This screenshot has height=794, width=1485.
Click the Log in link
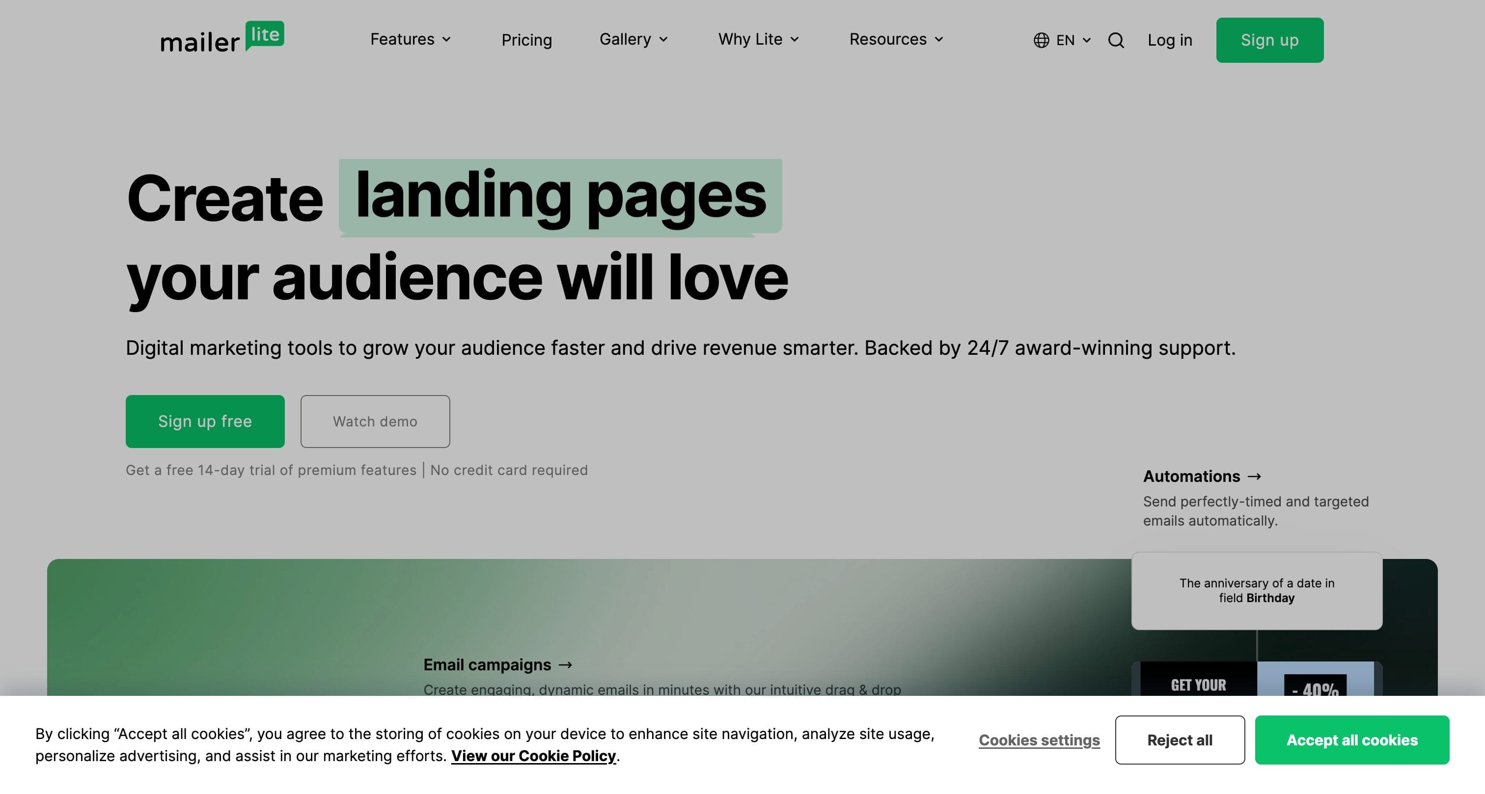click(1170, 40)
